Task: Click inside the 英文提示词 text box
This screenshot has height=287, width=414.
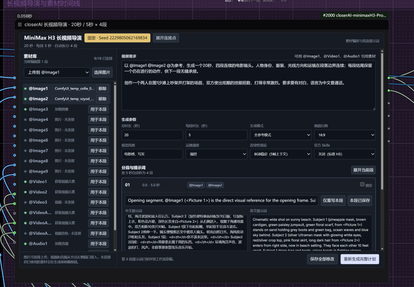Action: 311,232
